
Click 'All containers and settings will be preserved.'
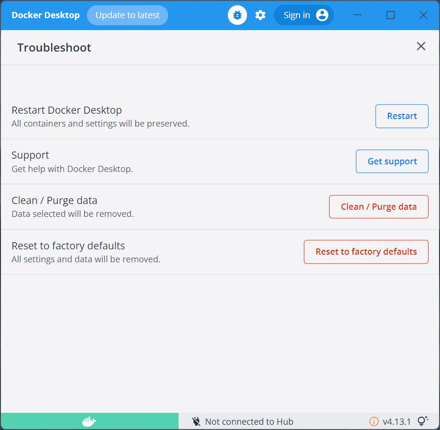pyautogui.click(x=100, y=123)
